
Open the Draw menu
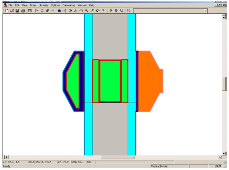click(x=33, y=5)
